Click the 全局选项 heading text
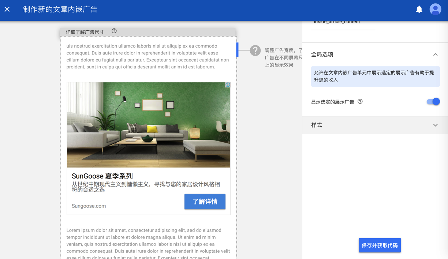This screenshot has width=448, height=259. (322, 55)
